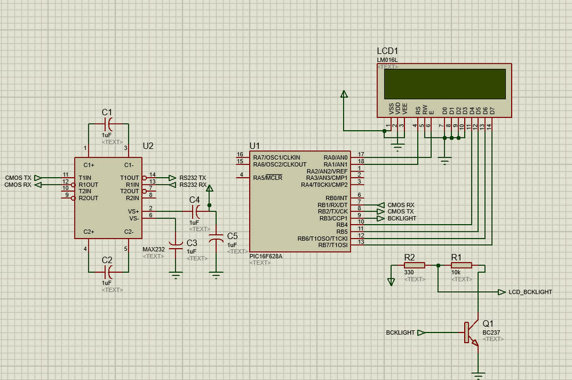Click the RA0/AN0 pin label
Image resolution: width=572 pixels, height=380 pixels.
point(336,158)
